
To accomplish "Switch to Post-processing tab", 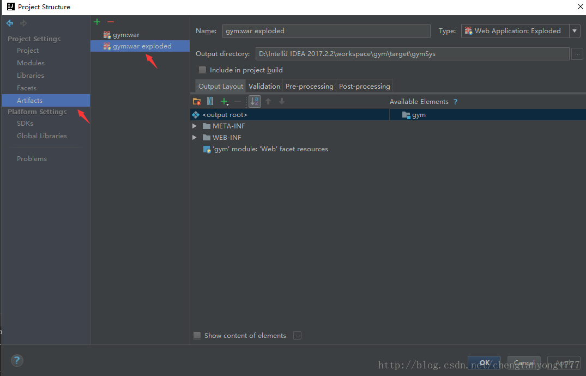I will click(x=364, y=86).
